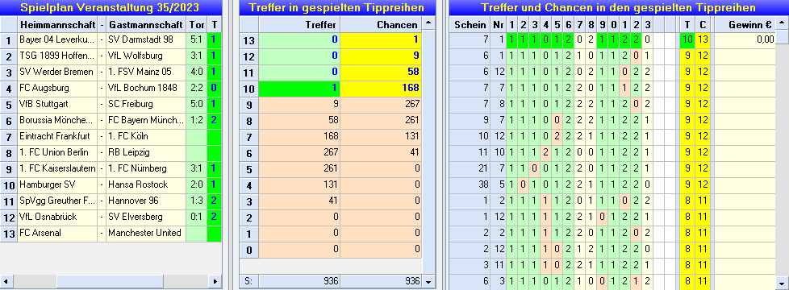
Task: Click the 2:2 score for FC Augsburg
Action: [196, 88]
